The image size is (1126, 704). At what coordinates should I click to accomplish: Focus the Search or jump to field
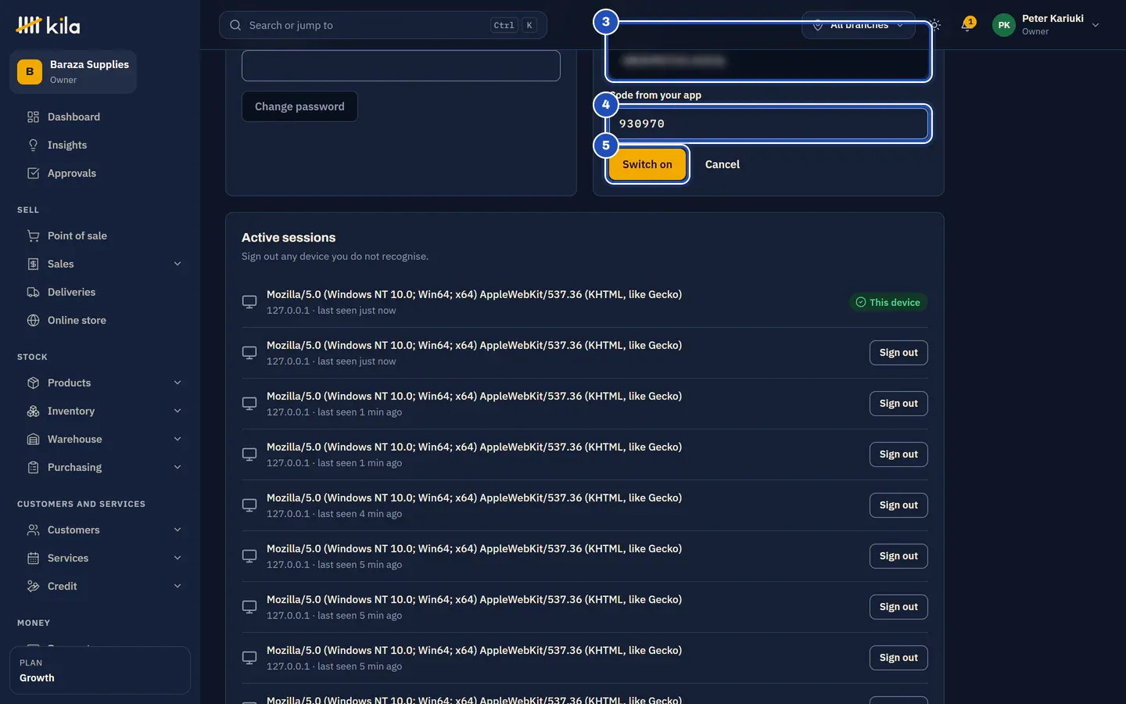click(383, 25)
